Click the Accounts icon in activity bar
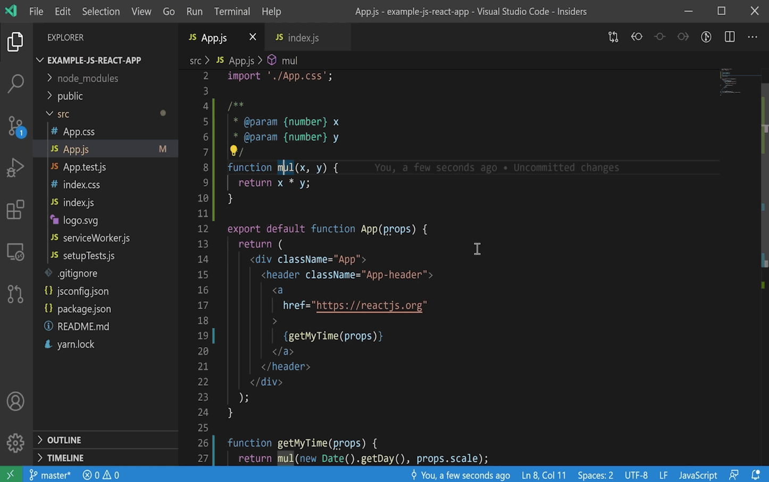 [x=15, y=401]
